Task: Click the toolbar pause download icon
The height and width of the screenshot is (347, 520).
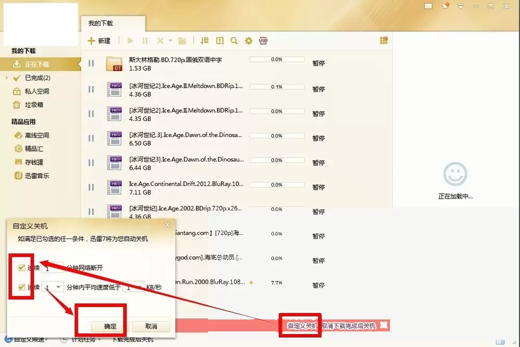Action: coord(145,41)
